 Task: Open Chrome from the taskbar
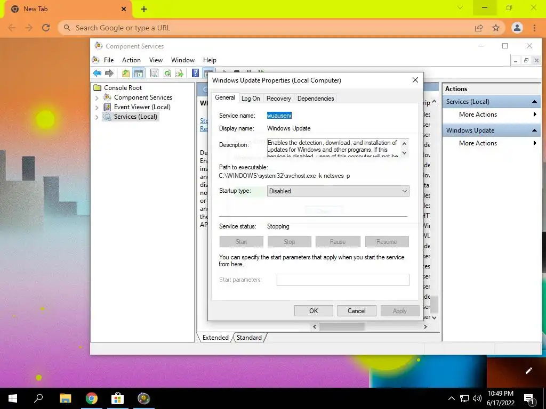coord(92,398)
